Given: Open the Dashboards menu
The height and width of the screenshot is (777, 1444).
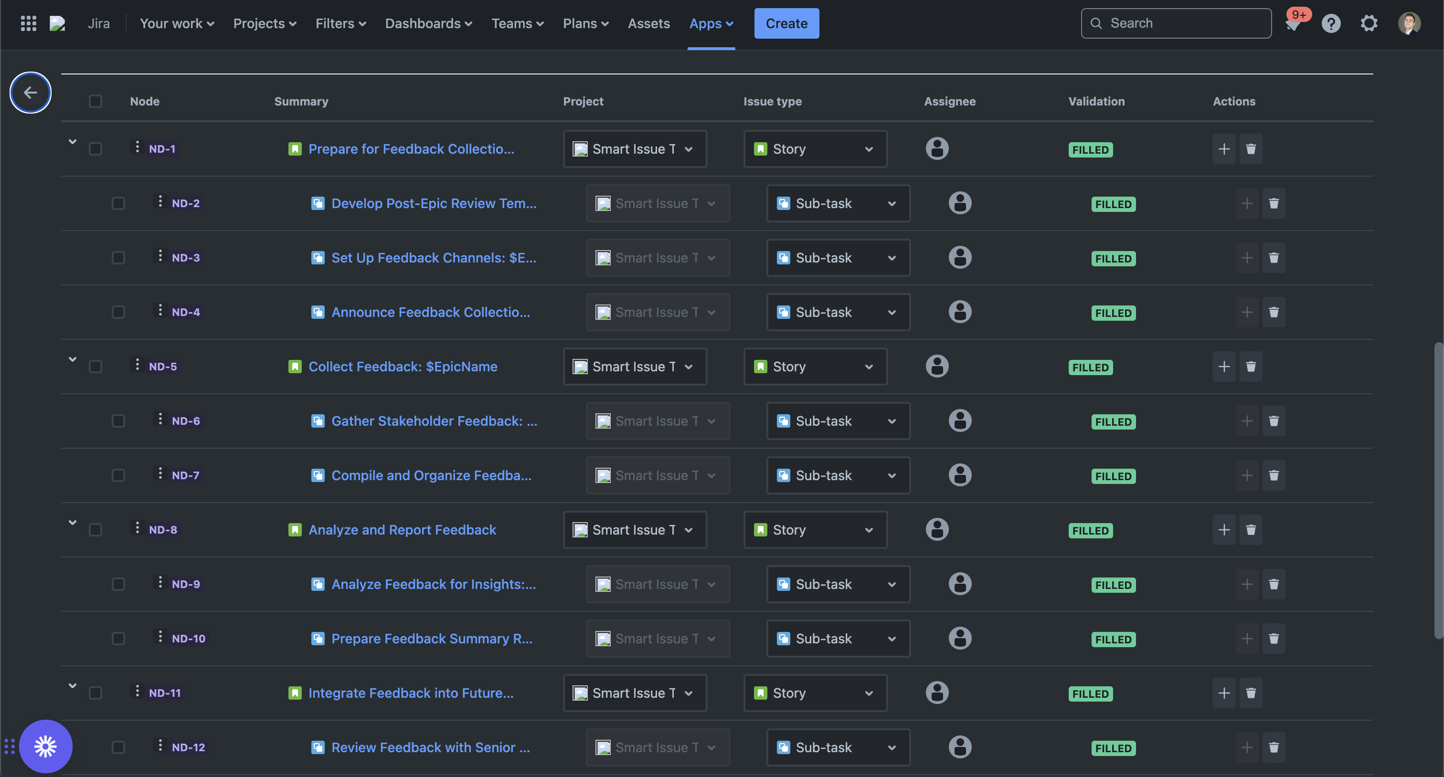Looking at the screenshot, I should [428, 23].
